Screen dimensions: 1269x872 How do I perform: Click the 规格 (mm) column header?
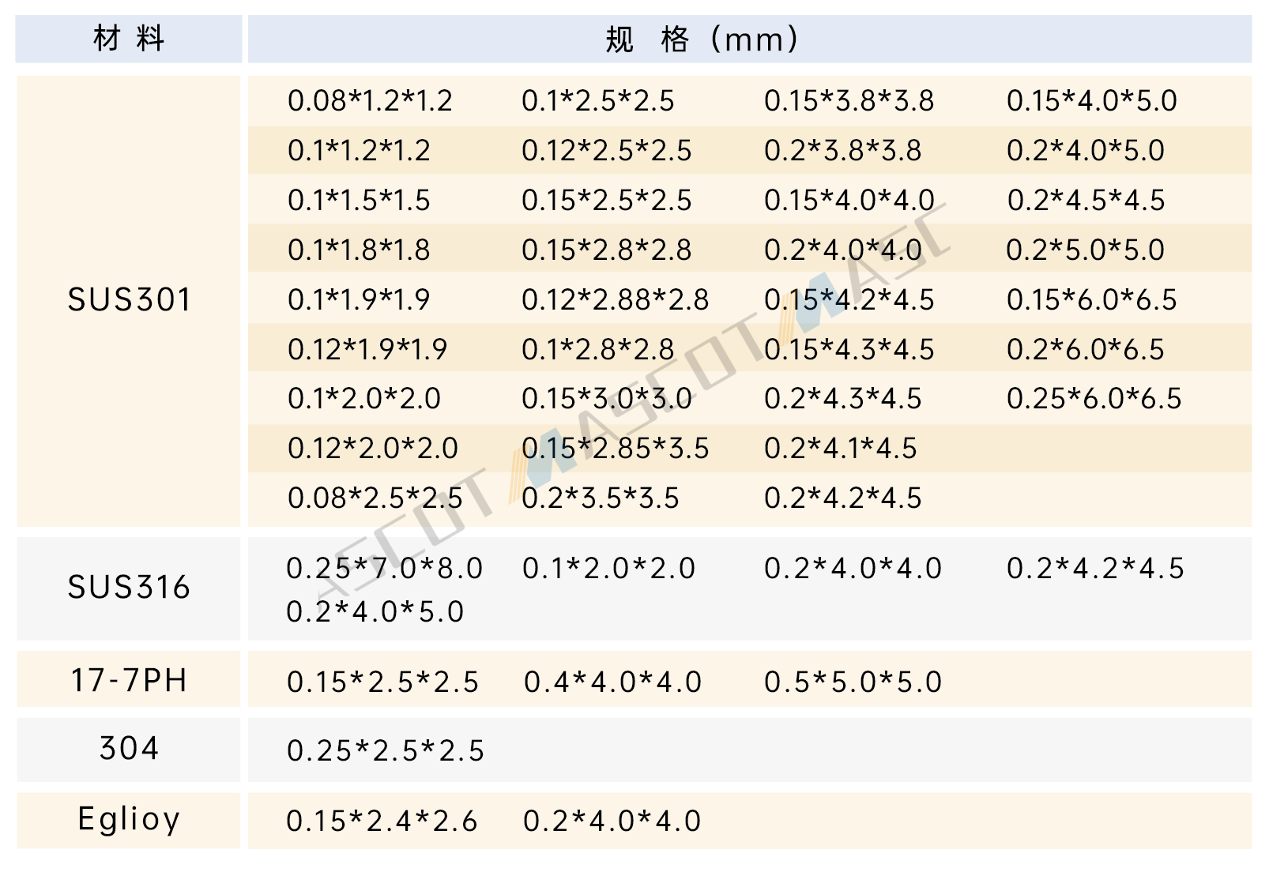coord(702,39)
